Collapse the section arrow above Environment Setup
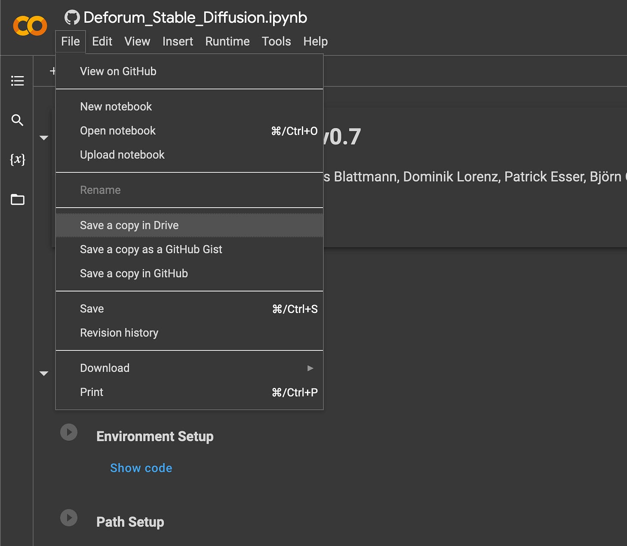 [x=44, y=373]
